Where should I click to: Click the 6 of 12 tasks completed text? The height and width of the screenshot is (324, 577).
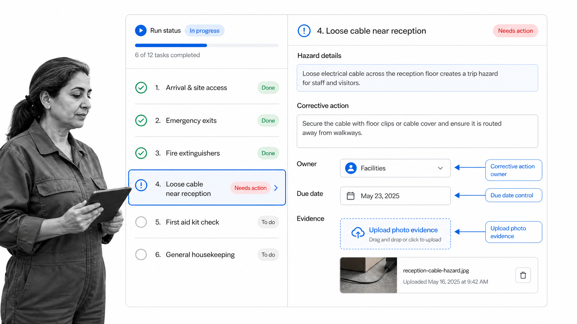click(167, 55)
